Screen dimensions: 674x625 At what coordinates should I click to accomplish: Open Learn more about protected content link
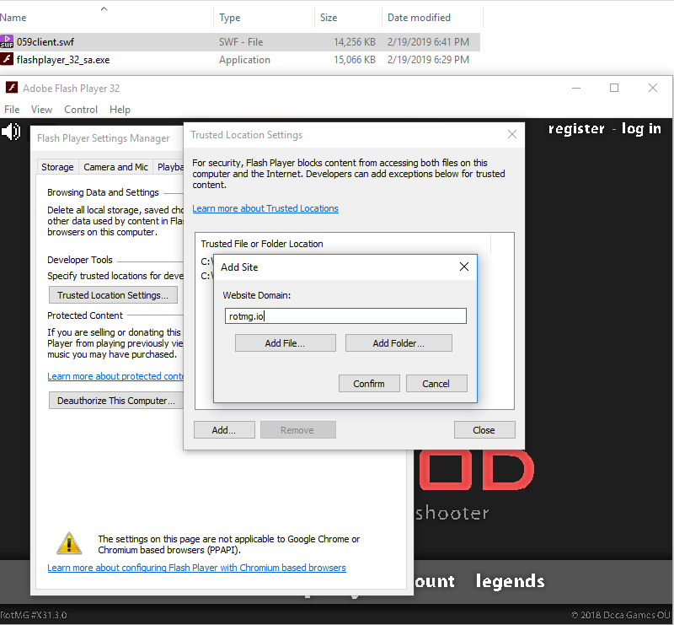tap(115, 376)
